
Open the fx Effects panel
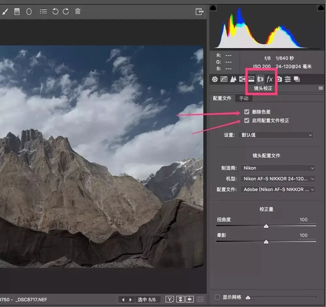click(270, 79)
